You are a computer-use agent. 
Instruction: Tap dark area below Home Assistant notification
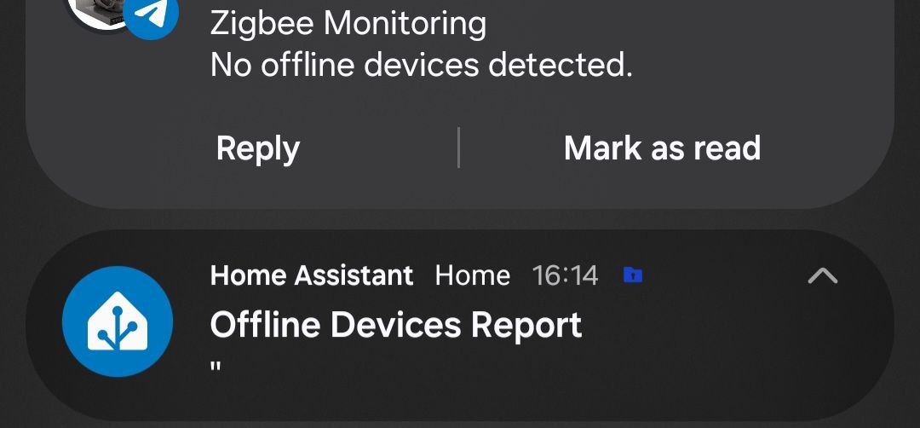tap(460, 423)
